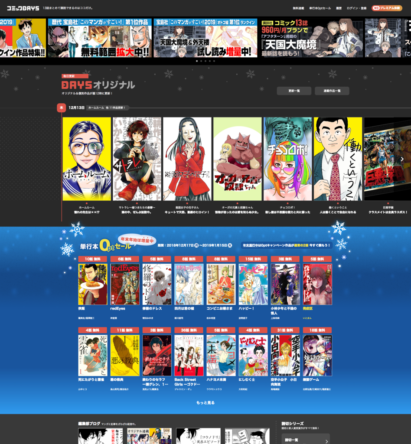
Task: Open the 発症区 book cover
Action: coord(317,284)
